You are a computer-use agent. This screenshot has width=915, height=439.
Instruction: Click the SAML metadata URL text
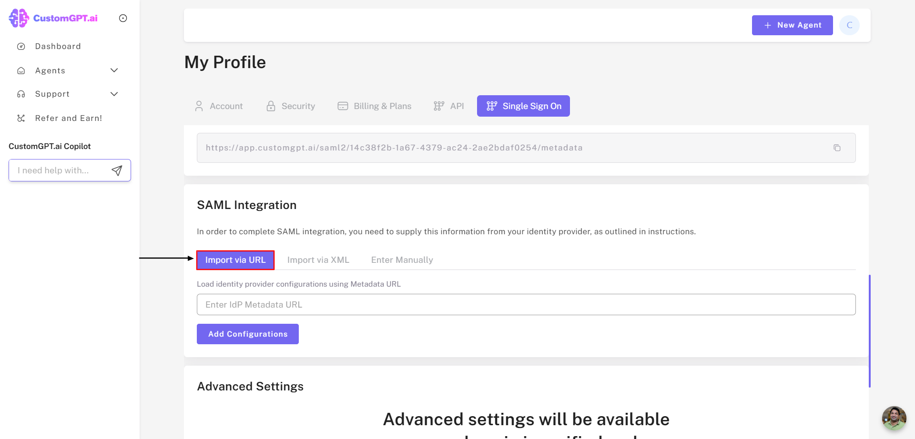394,148
